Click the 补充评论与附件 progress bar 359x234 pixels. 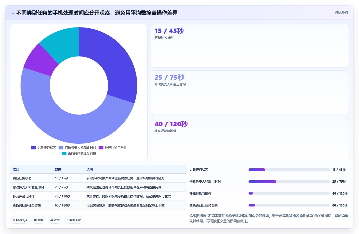[289, 194]
